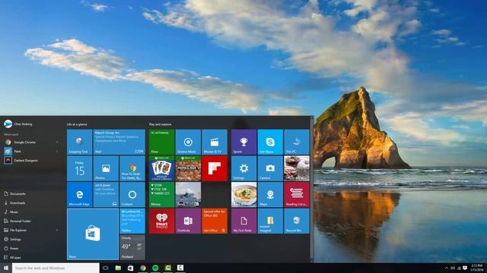Open the Photos tile
The width and height of the screenshot is (487, 273).
(106, 168)
